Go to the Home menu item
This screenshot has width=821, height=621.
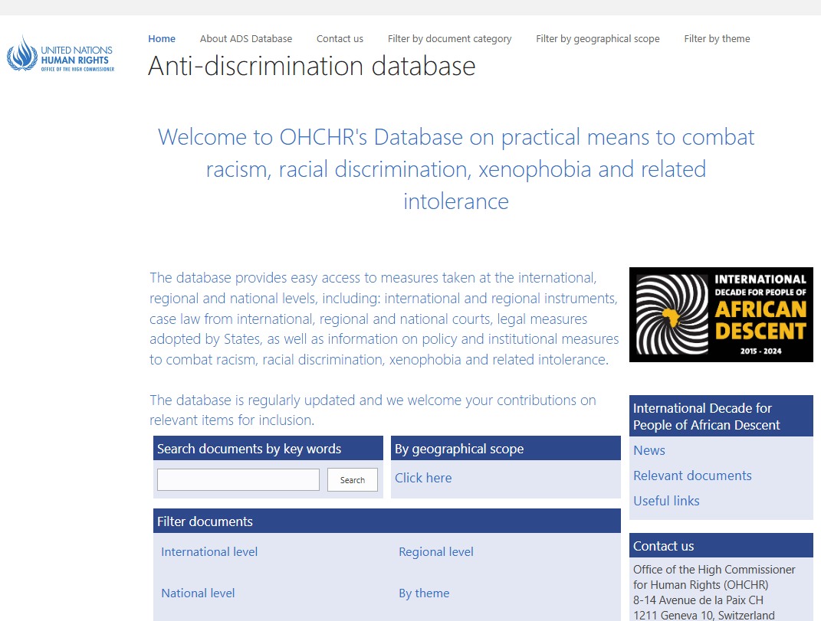[x=162, y=39]
